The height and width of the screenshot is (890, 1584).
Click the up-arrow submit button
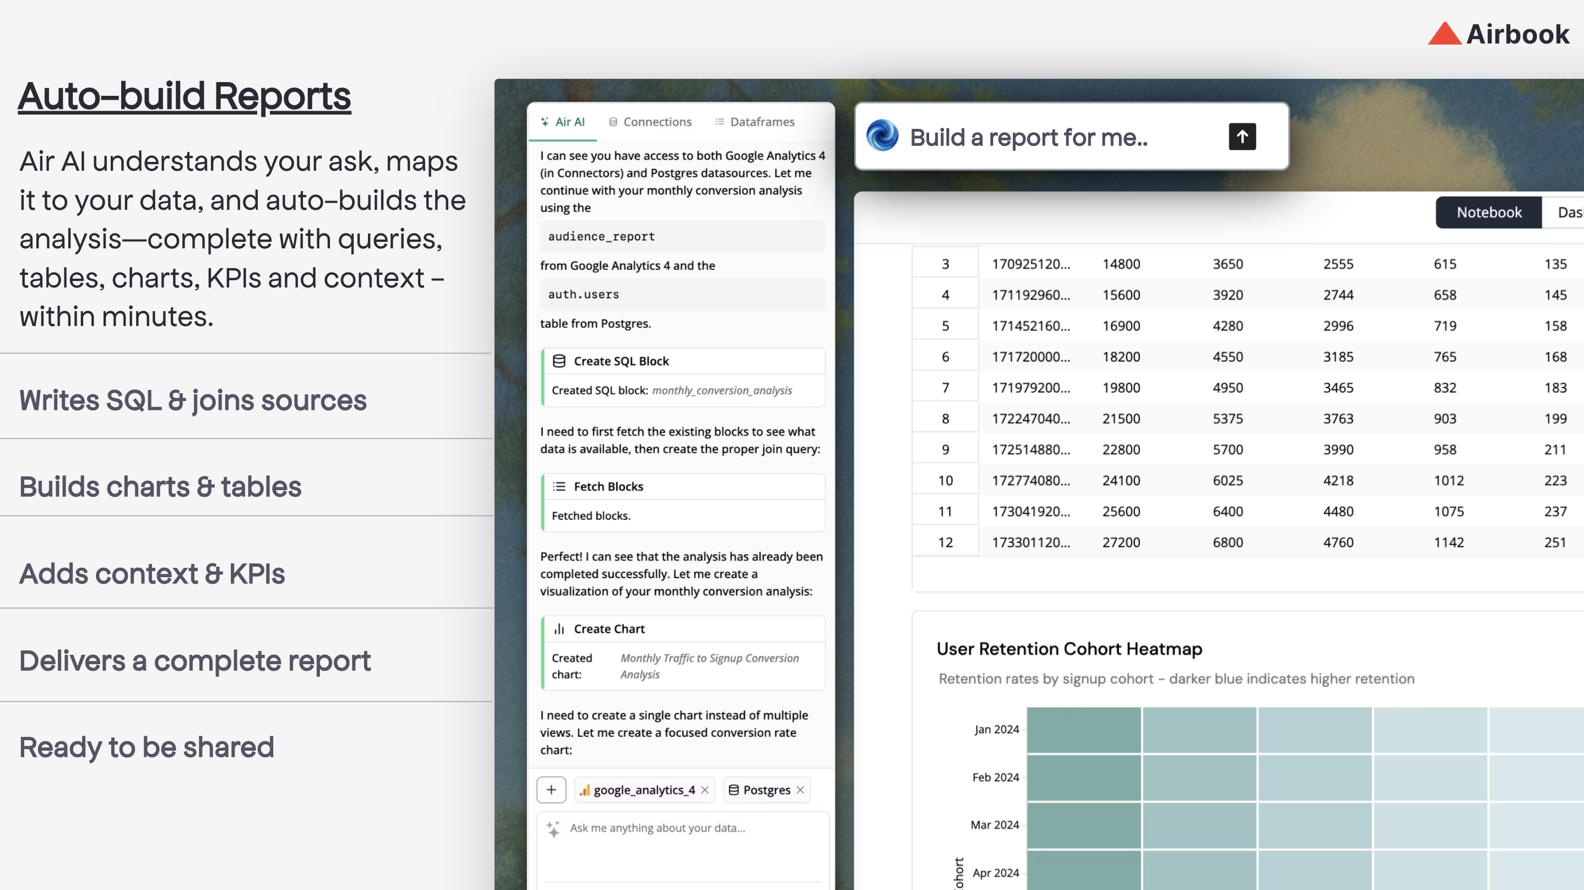(x=1241, y=137)
